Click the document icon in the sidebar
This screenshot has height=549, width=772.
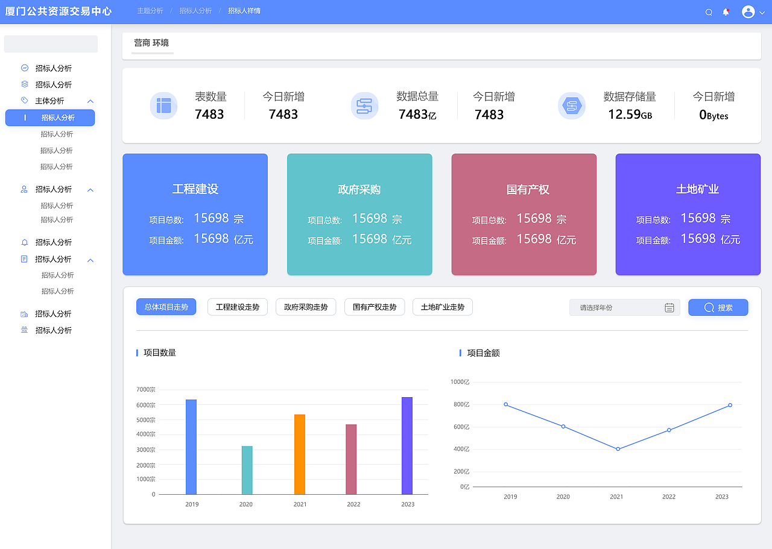tap(25, 259)
